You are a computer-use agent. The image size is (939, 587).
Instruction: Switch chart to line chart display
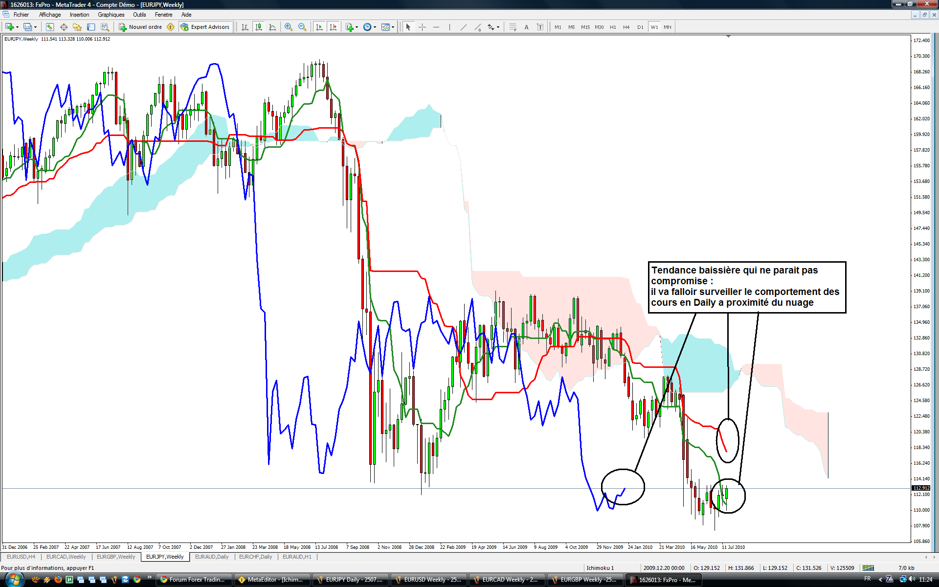click(272, 27)
